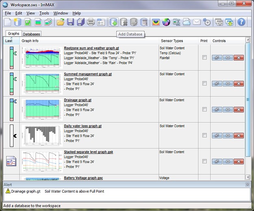Viewport: 254px width, 211px height.
Task: Switch to the Databases tab
Action: point(31,34)
